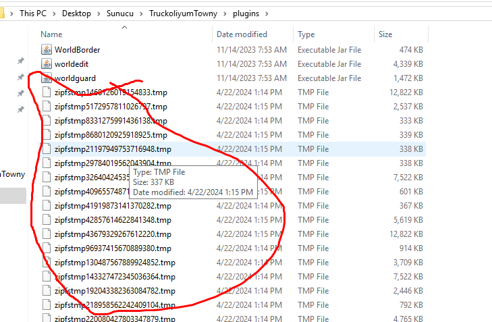Click file icon of the zipfstmp40965574871 entry

tap(47, 192)
